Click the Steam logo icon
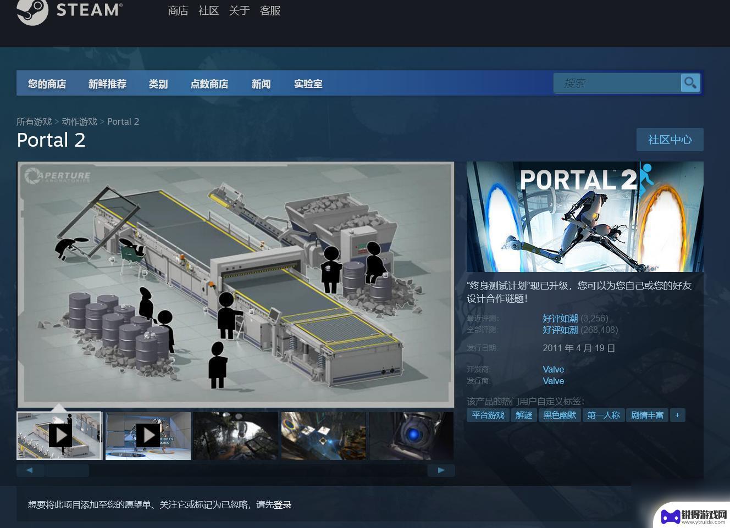 [x=32, y=11]
